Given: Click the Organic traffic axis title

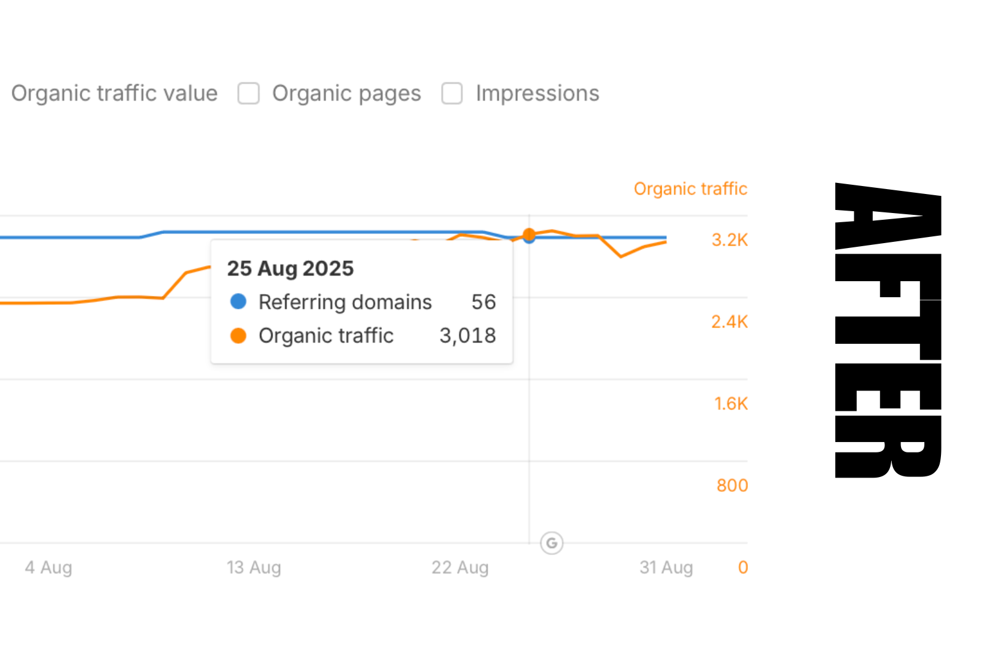Looking at the screenshot, I should coord(690,188).
